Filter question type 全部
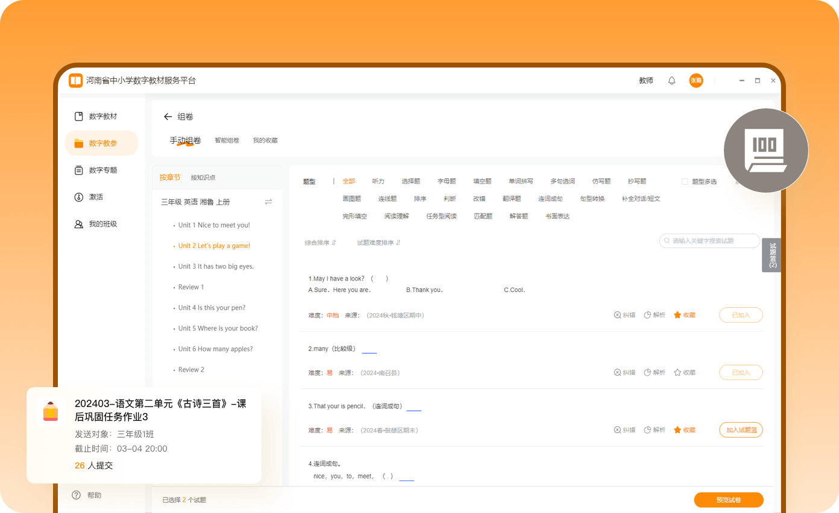839x513 pixels. click(349, 181)
